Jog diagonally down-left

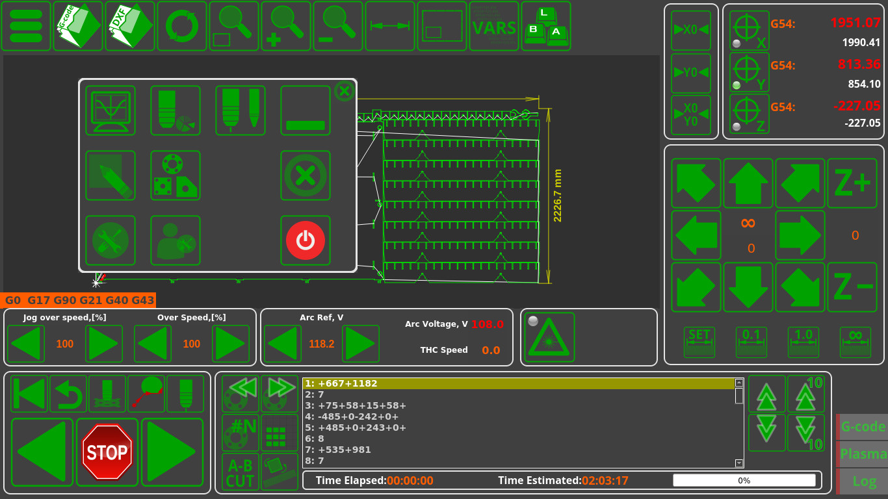(x=696, y=287)
